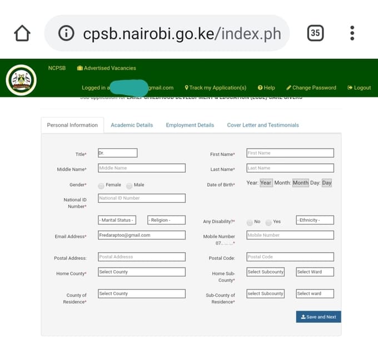Image resolution: width=378 pixels, height=349 pixels.
Task: Open the Ethnicity dropdown
Action: tap(315, 220)
